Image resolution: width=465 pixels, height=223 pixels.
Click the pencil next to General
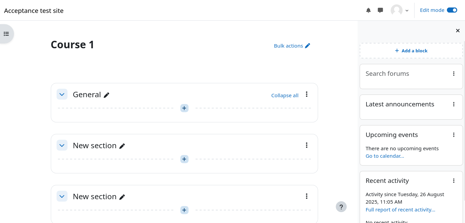[x=107, y=95]
